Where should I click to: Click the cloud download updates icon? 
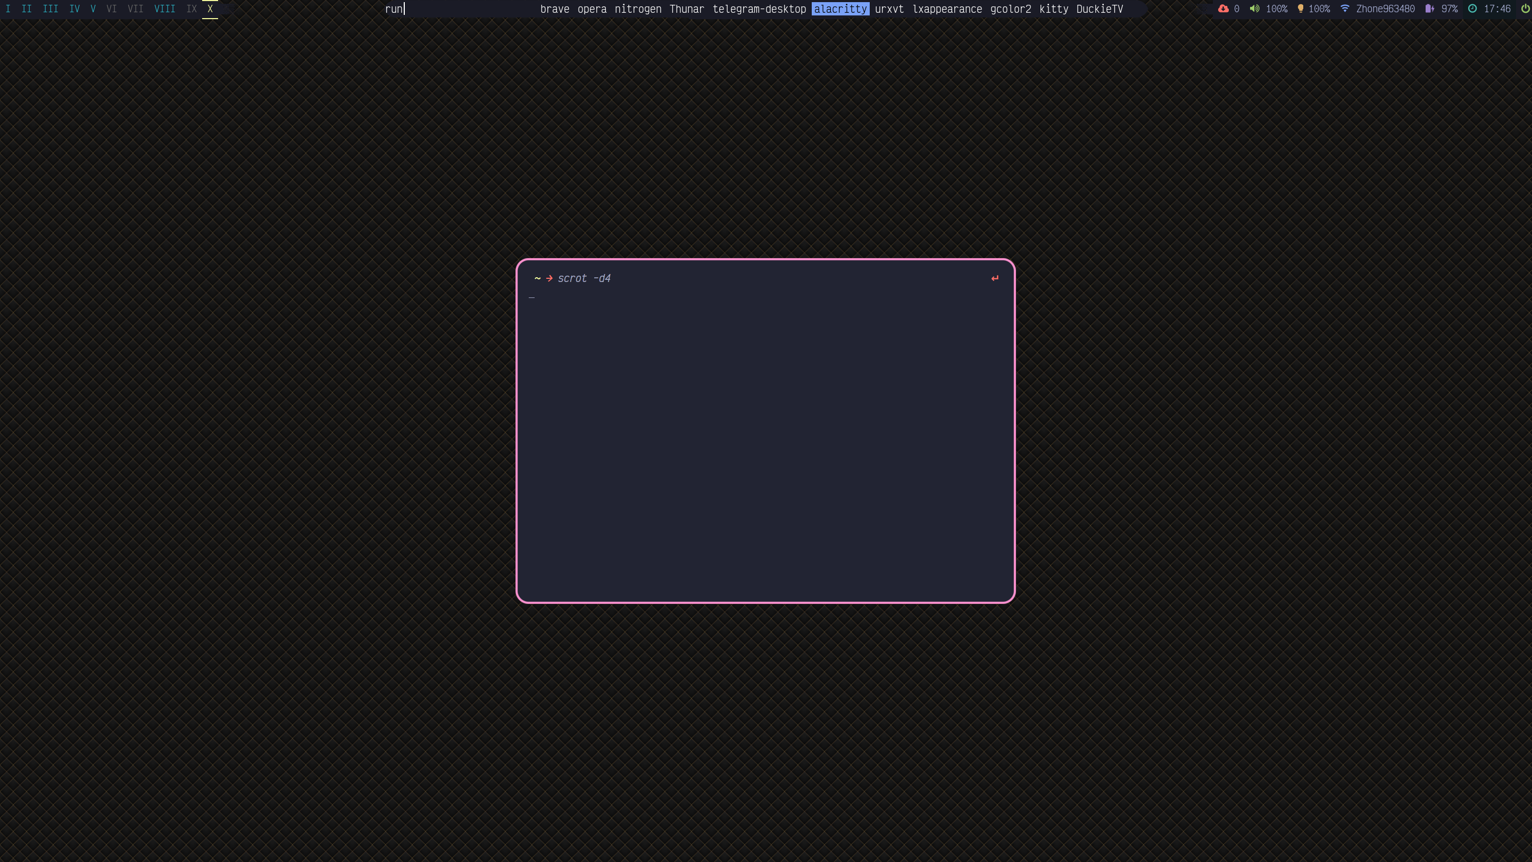pyautogui.click(x=1223, y=9)
